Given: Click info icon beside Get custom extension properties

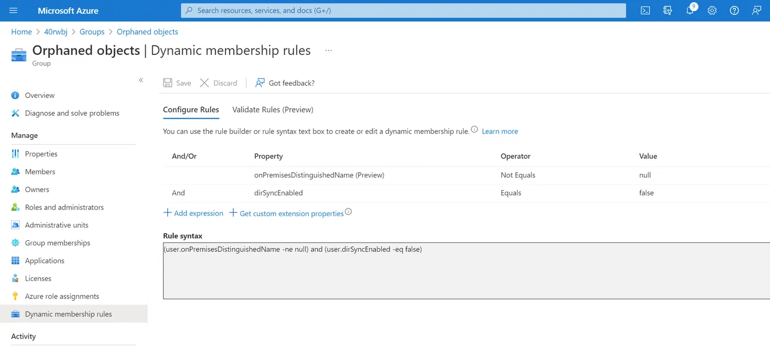Looking at the screenshot, I should tap(348, 212).
